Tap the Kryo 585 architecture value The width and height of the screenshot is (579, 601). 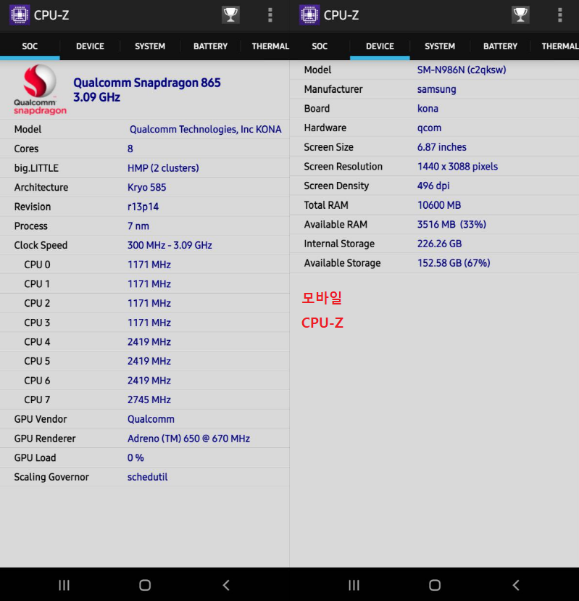(x=147, y=188)
